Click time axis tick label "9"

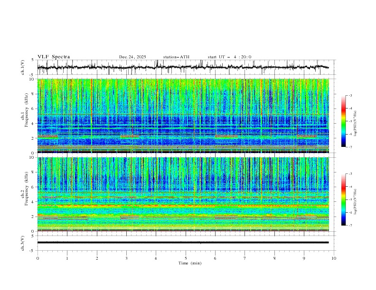click(x=304, y=258)
